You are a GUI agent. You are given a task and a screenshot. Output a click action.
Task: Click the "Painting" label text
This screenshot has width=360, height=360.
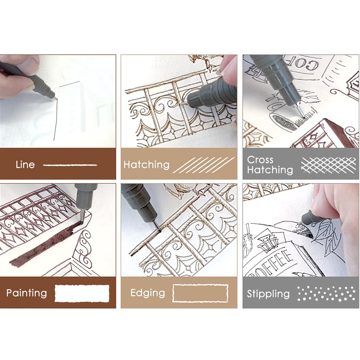pos(27,293)
